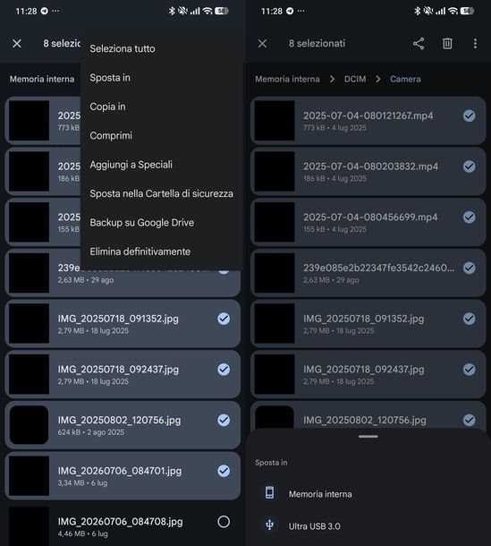Tap the trash delete icon in right screen
The image size is (491, 546).
pos(447,44)
